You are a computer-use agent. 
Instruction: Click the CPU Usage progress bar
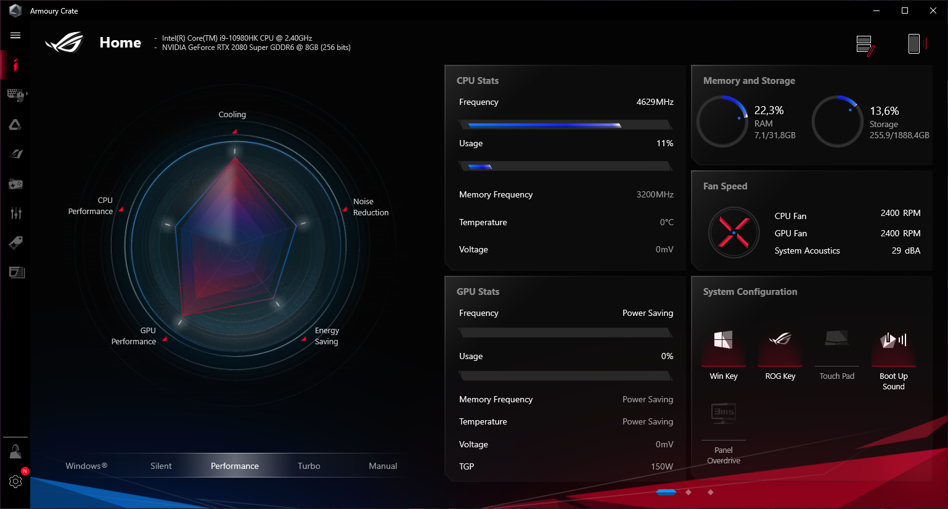[565, 166]
